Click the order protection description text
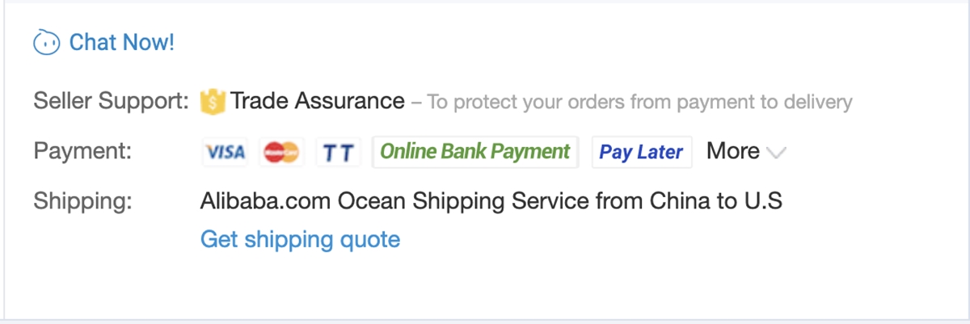Screen dimensions: 970x324 click(639, 102)
